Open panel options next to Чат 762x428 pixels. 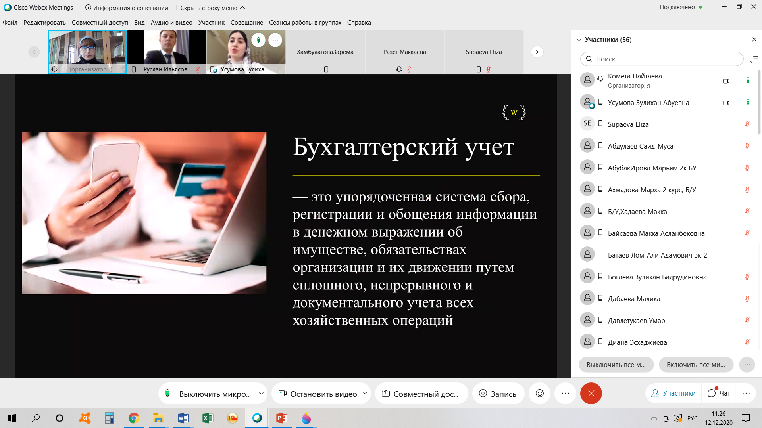click(x=746, y=394)
